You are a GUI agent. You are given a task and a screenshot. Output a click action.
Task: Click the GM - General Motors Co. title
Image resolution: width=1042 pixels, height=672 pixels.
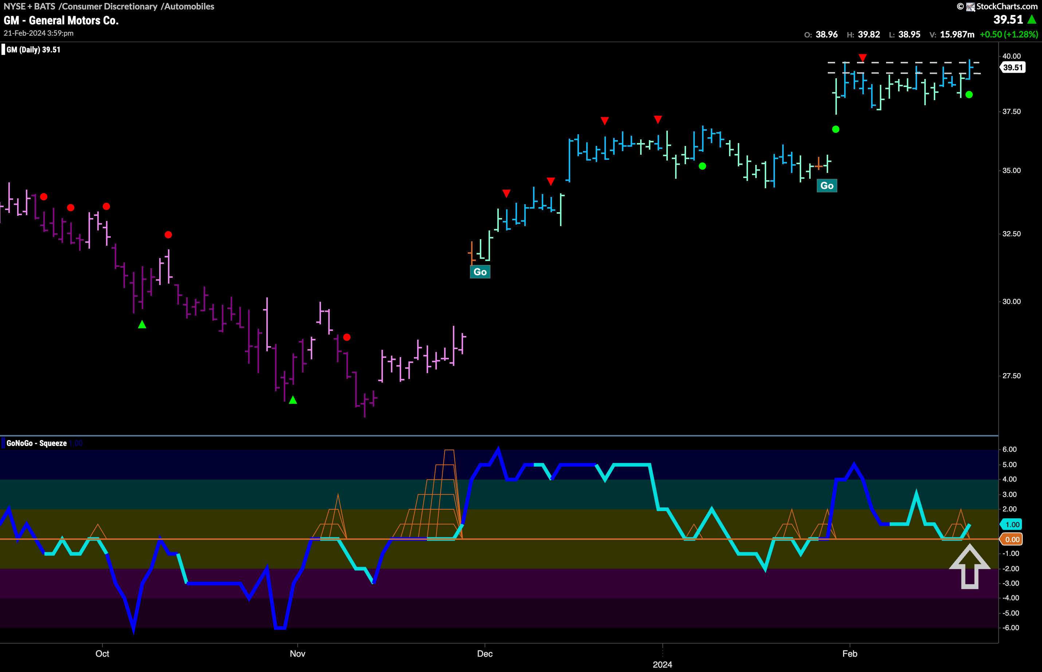[61, 20]
